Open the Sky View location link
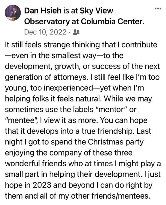The height and width of the screenshot is (205, 166). pyautogui.click(x=97, y=11)
